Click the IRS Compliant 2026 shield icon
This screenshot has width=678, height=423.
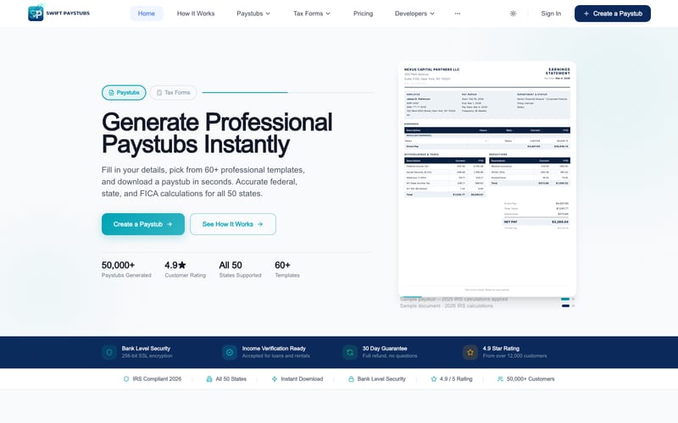pyautogui.click(x=125, y=379)
